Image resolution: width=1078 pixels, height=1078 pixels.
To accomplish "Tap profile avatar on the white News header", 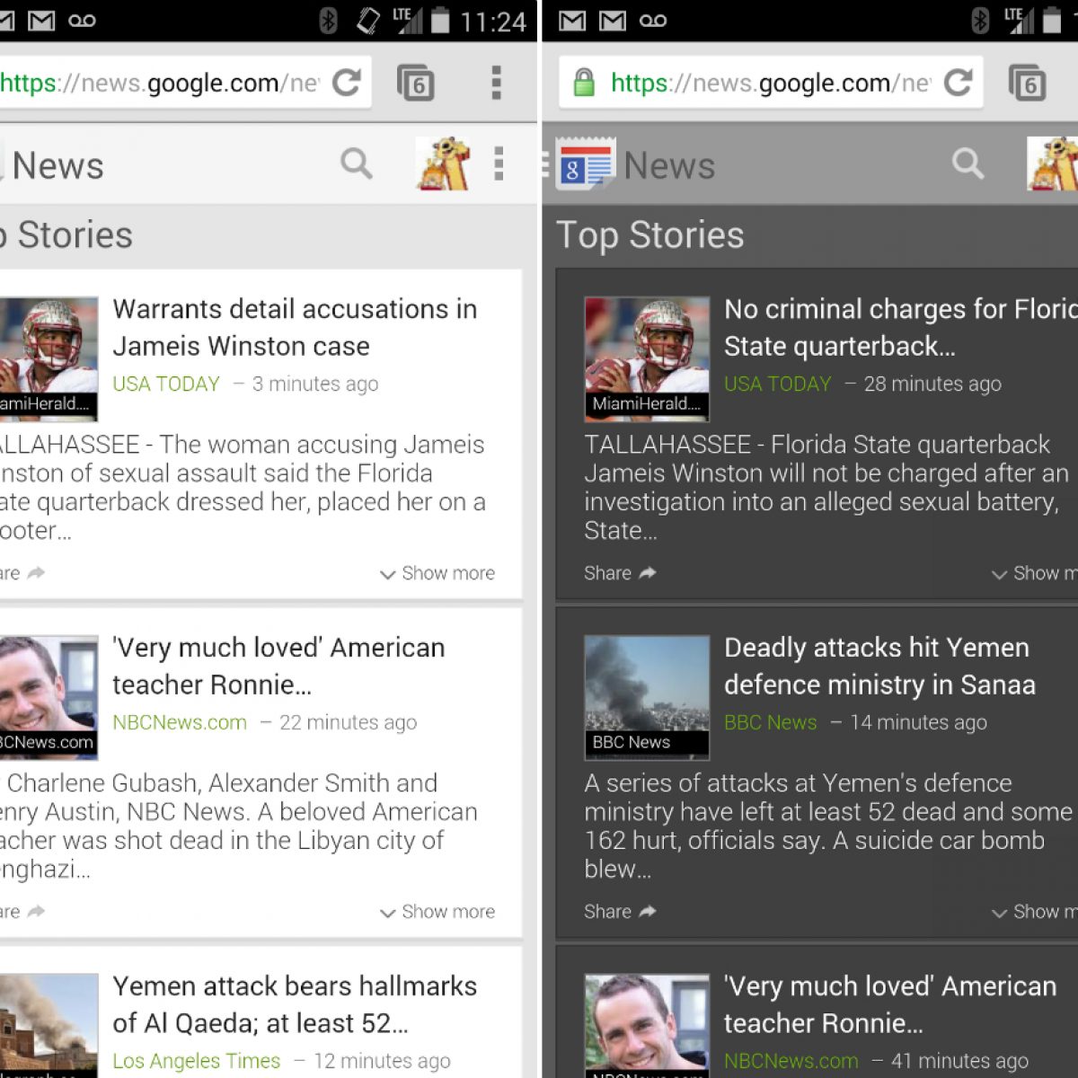I will coord(444,163).
